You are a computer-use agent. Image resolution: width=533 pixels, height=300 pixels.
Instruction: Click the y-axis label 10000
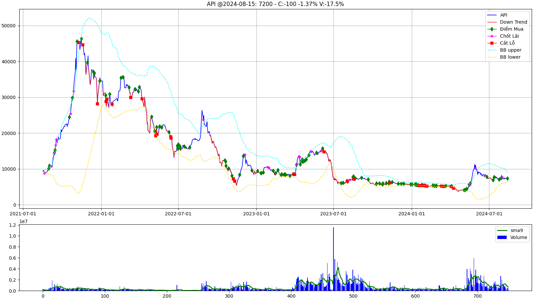[x=8, y=169]
